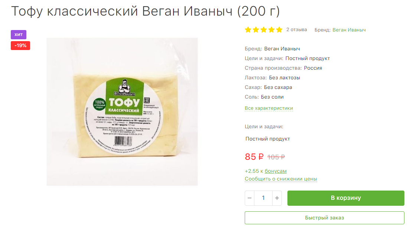Click the red -19% discount badge
This screenshot has height=228, width=407.
pos(20,46)
